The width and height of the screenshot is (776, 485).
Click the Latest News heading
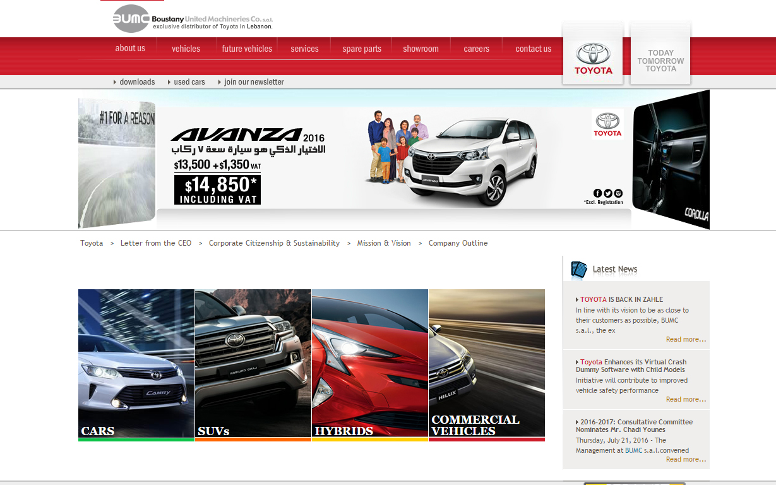pos(615,269)
